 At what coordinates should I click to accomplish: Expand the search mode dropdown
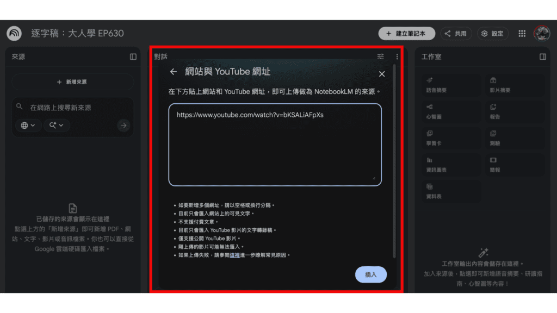tap(57, 126)
